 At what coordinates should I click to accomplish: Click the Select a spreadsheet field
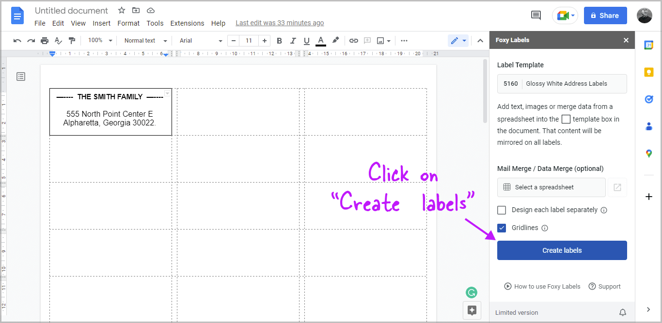click(x=551, y=187)
